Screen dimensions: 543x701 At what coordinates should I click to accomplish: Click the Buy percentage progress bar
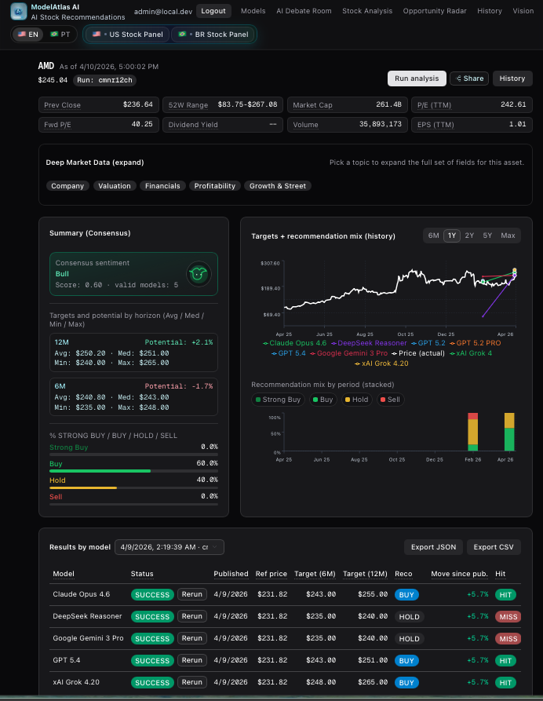[133, 471]
